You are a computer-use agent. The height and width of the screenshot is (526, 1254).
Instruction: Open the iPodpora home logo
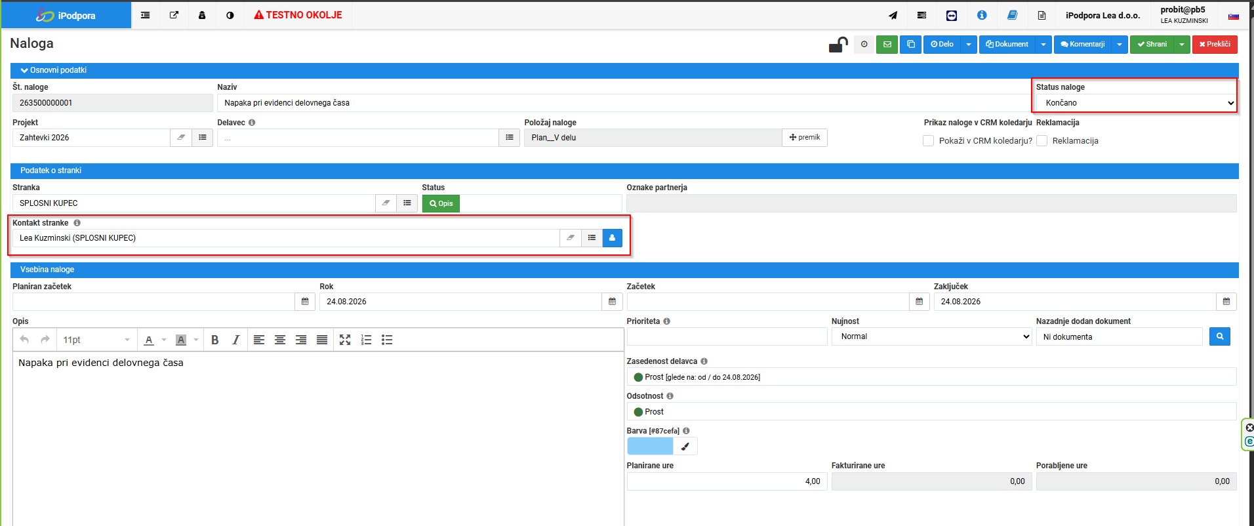pos(66,15)
